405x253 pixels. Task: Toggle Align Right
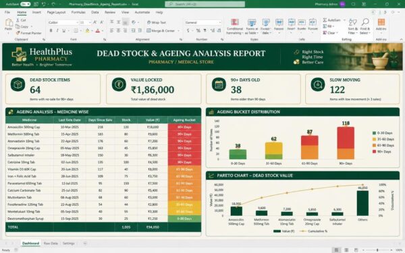pyautogui.click(x=126, y=31)
